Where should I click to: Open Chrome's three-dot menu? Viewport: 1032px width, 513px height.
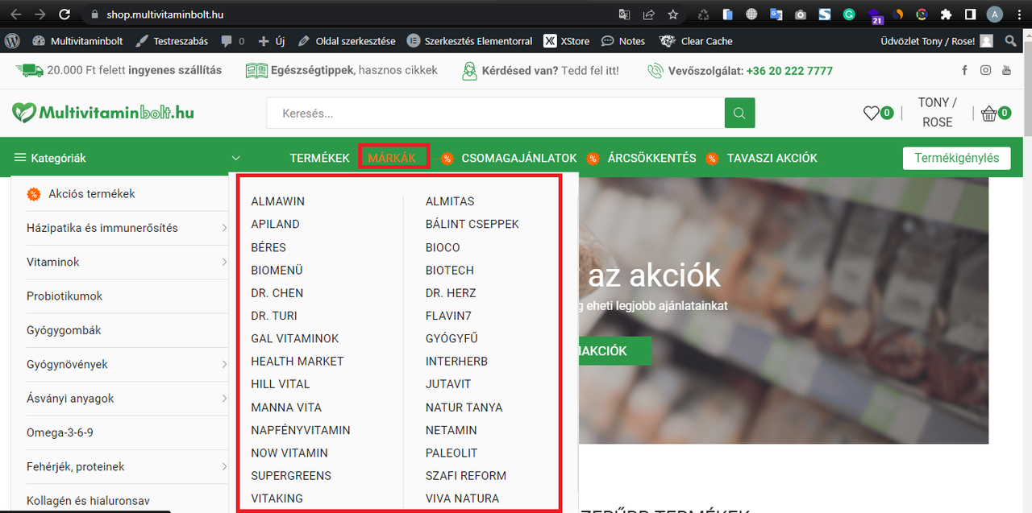pyautogui.click(x=1018, y=14)
